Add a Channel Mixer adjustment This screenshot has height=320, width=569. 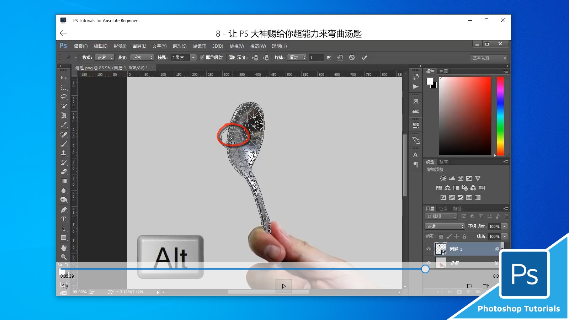473,188
